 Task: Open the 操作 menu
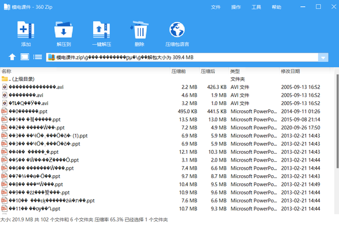(236, 7)
